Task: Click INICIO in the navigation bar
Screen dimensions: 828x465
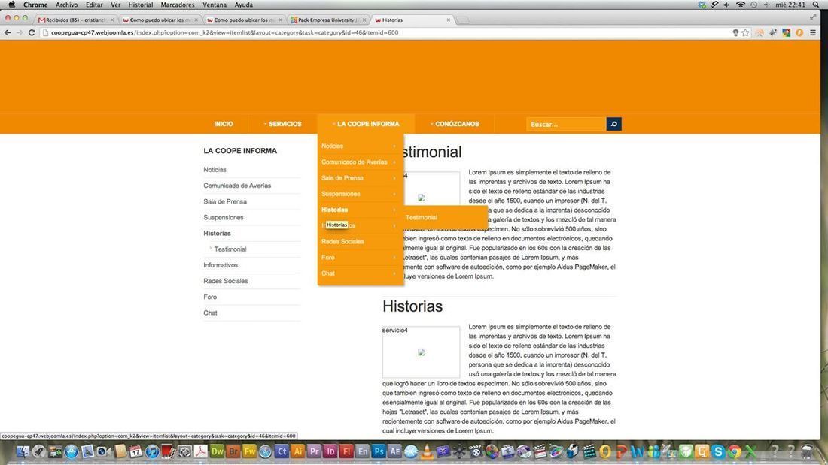Action: pos(224,125)
